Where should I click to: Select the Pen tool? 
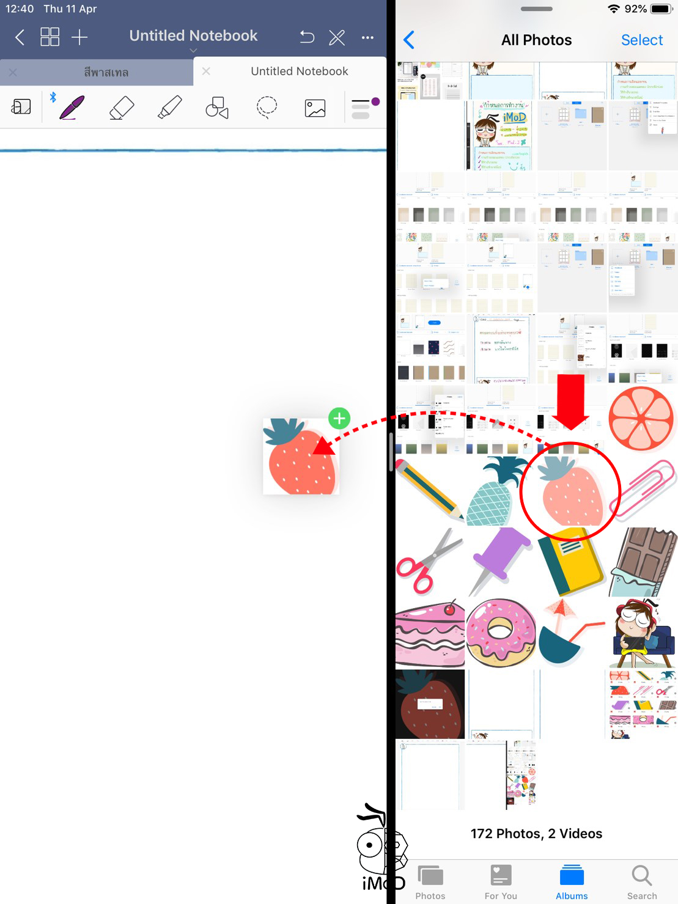[x=72, y=108]
